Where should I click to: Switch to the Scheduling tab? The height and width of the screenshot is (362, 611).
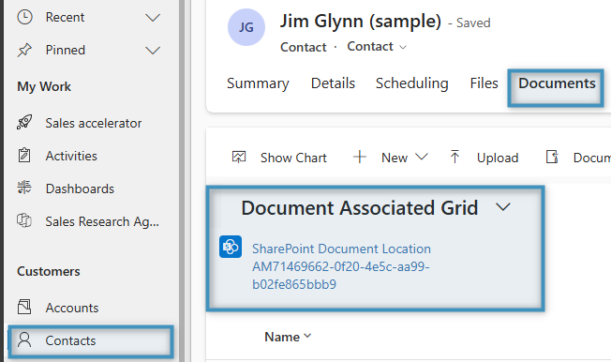click(412, 83)
